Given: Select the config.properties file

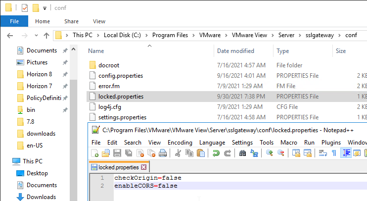Looking at the screenshot, I should 121,76.
